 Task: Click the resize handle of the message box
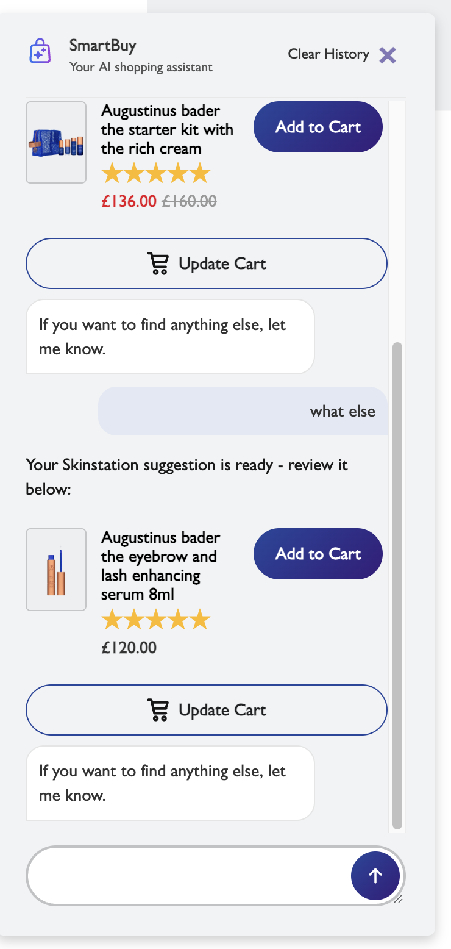[398, 898]
